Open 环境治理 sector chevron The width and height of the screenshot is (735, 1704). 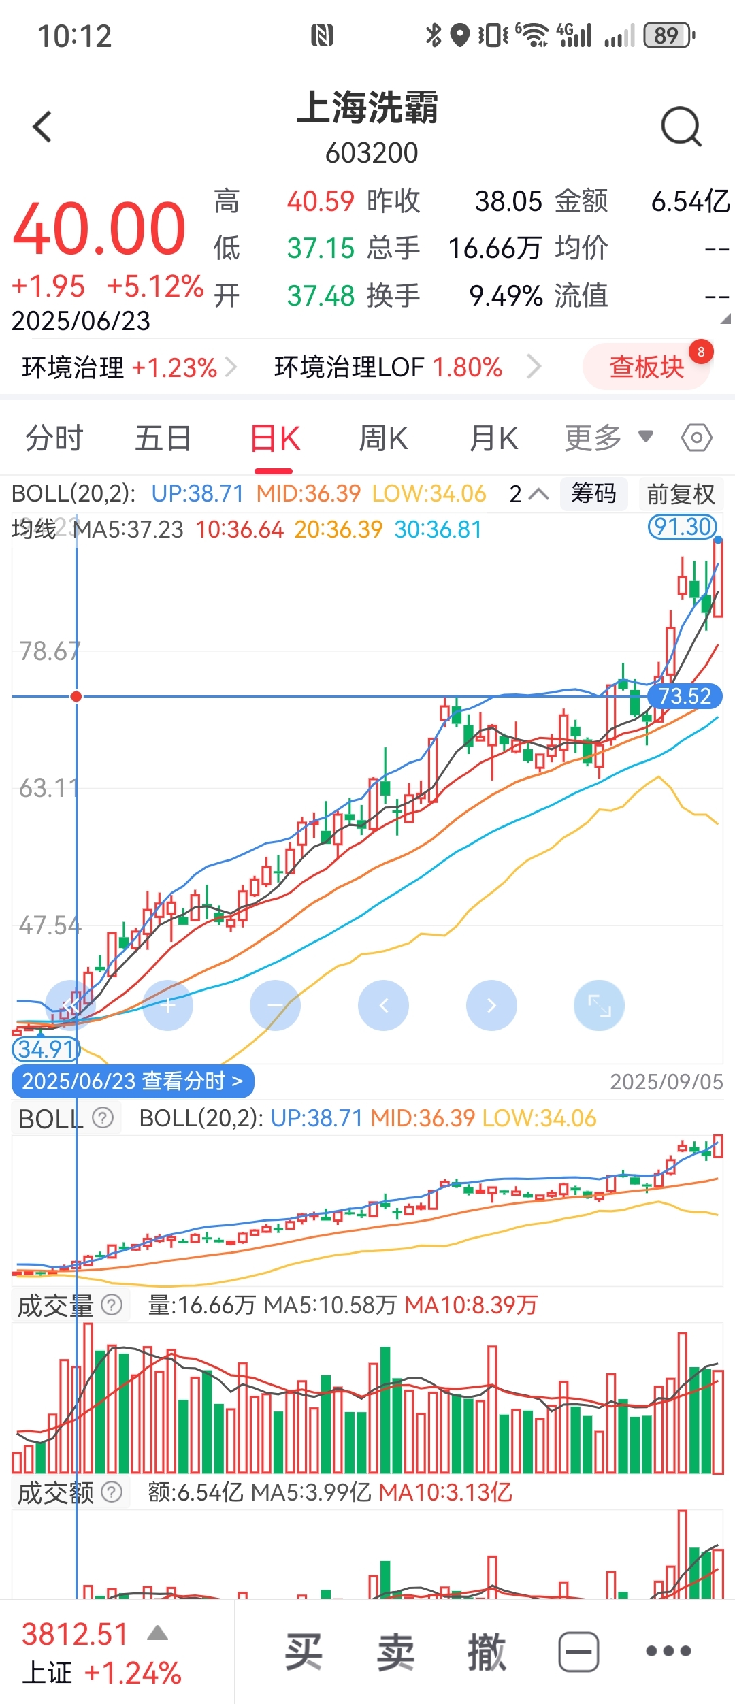[x=232, y=367]
